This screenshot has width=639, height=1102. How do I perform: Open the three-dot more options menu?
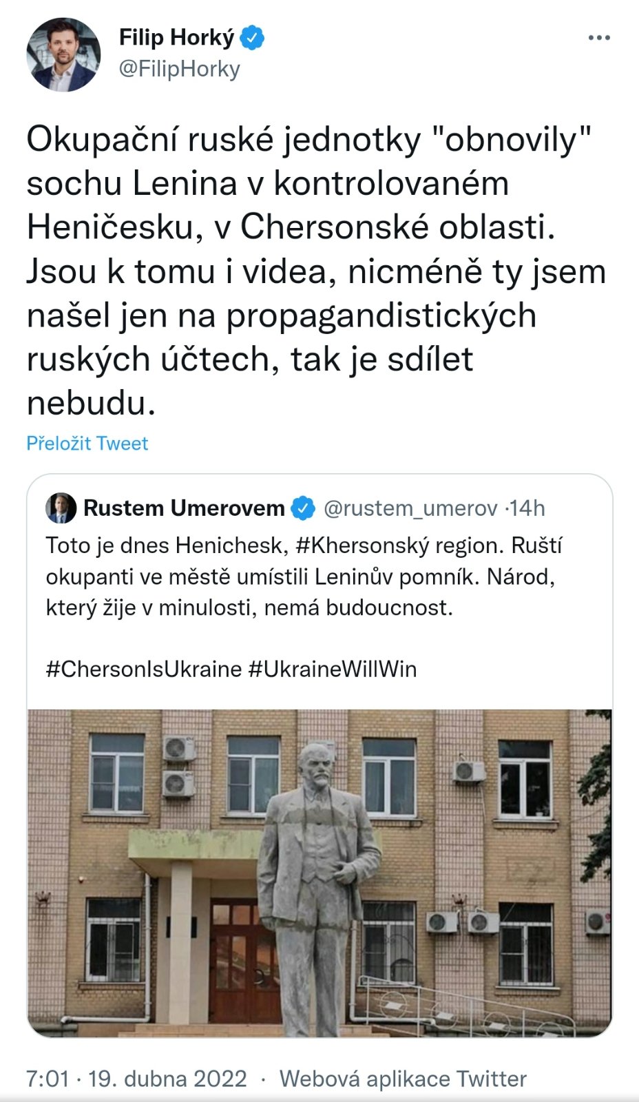click(x=599, y=38)
